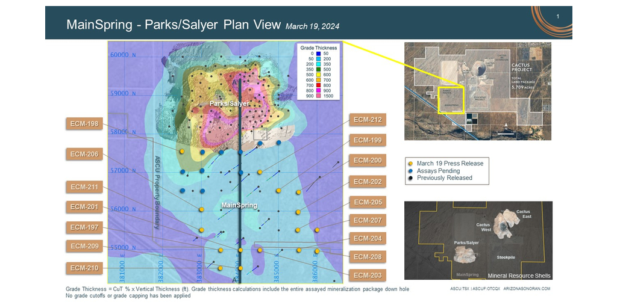Click the blue Assays Pending legend dot
Screen dimensions: 617x308
(x=410, y=170)
